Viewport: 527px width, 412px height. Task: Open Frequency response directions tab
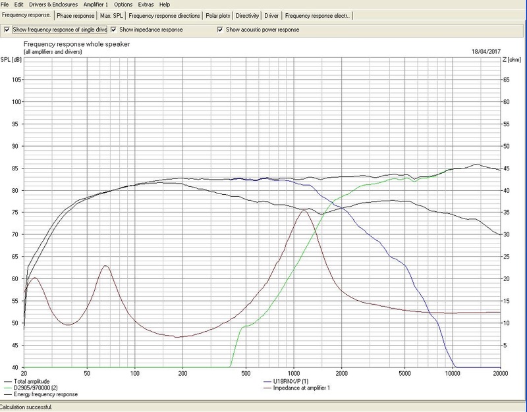164,15
